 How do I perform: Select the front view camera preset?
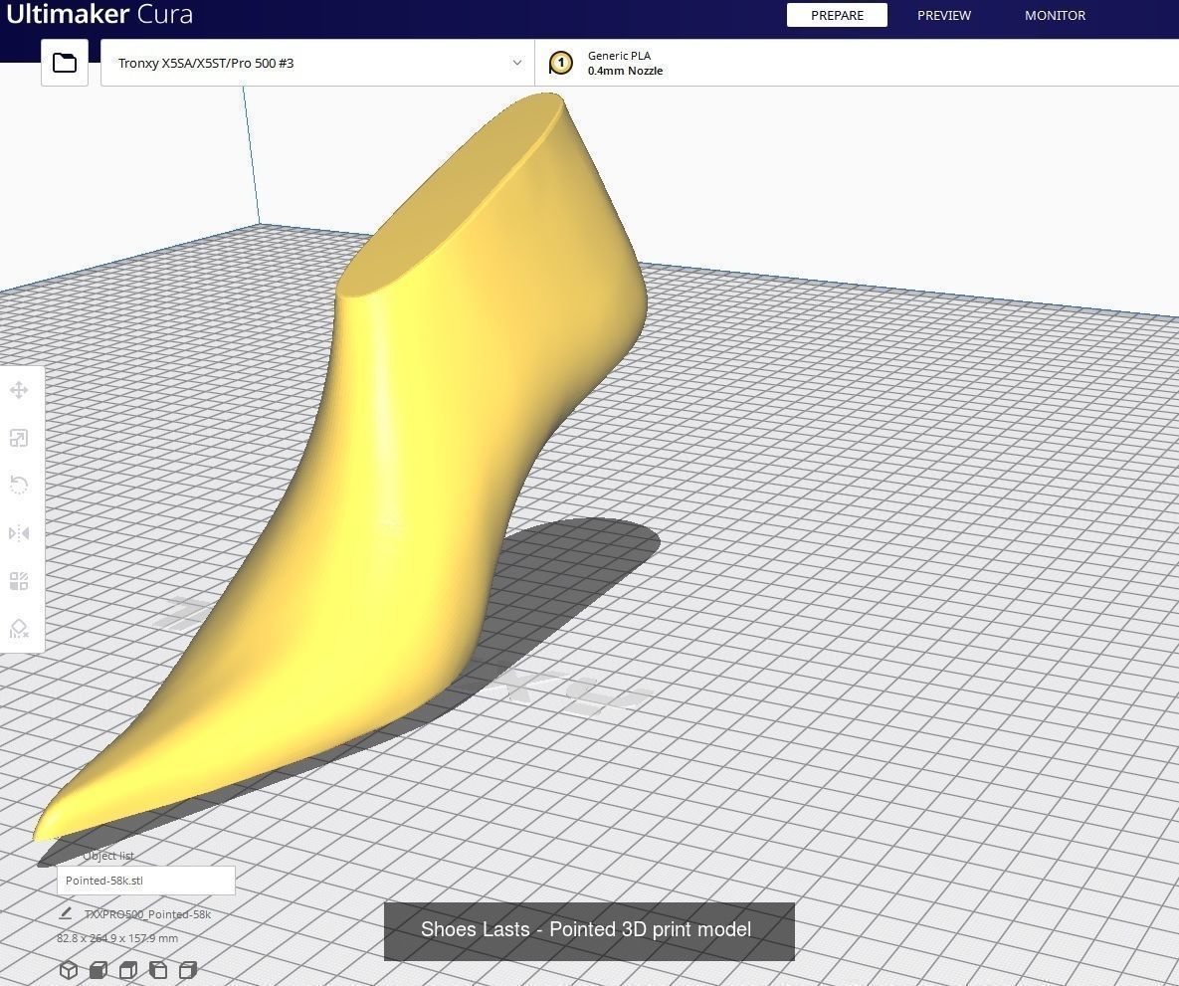tap(98, 970)
